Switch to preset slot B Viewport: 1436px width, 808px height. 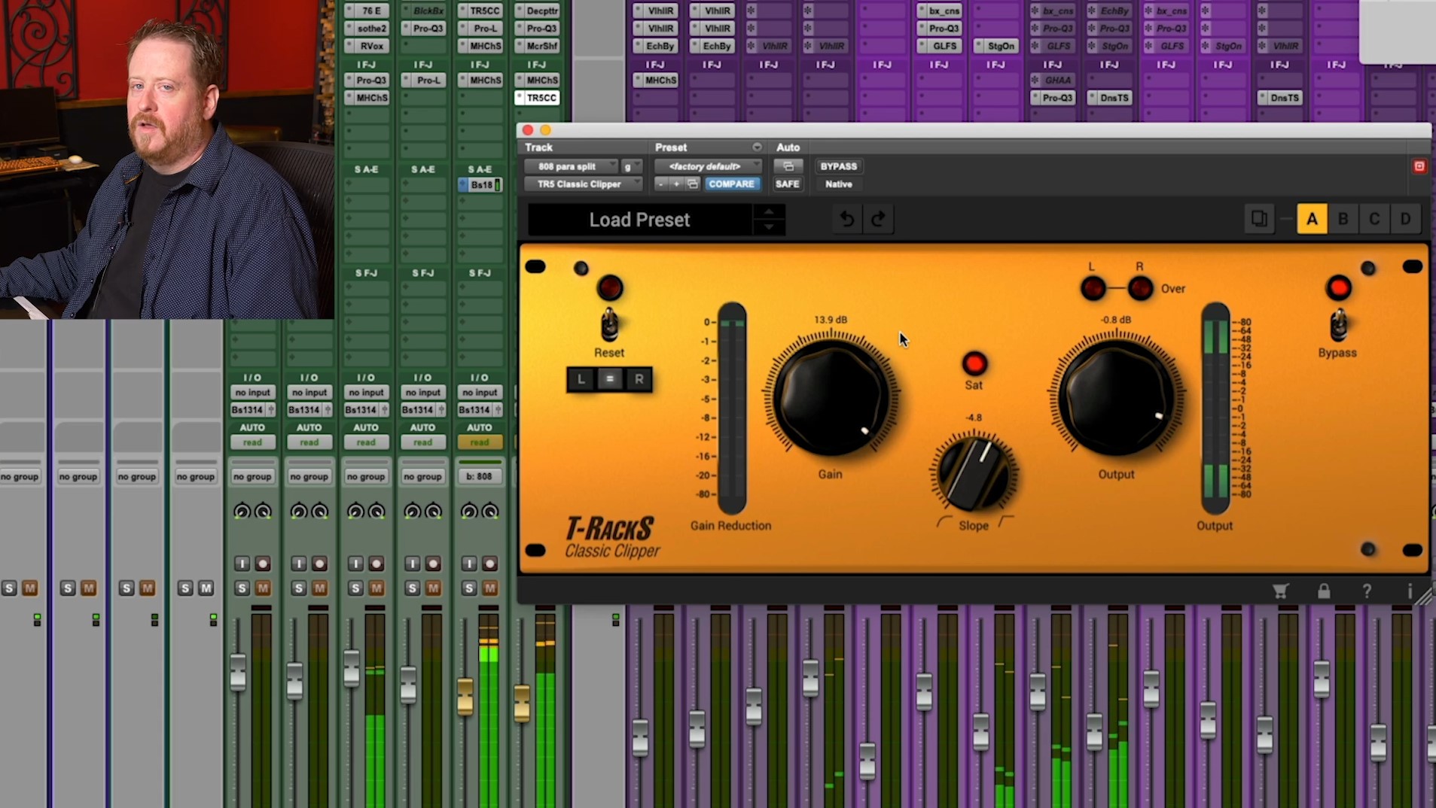[x=1343, y=219]
